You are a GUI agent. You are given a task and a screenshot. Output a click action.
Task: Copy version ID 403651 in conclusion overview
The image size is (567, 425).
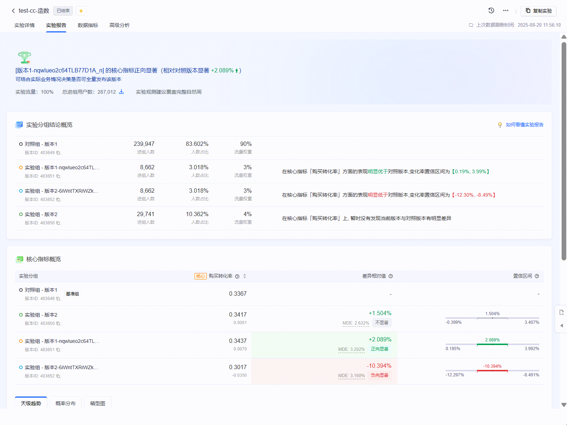tap(58, 176)
